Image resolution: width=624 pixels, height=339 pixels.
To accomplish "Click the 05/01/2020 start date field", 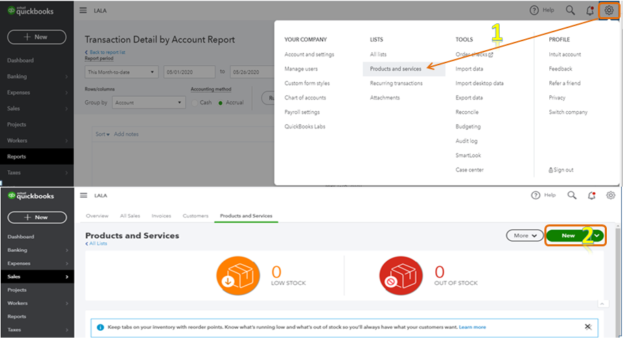I will coord(189,71).
